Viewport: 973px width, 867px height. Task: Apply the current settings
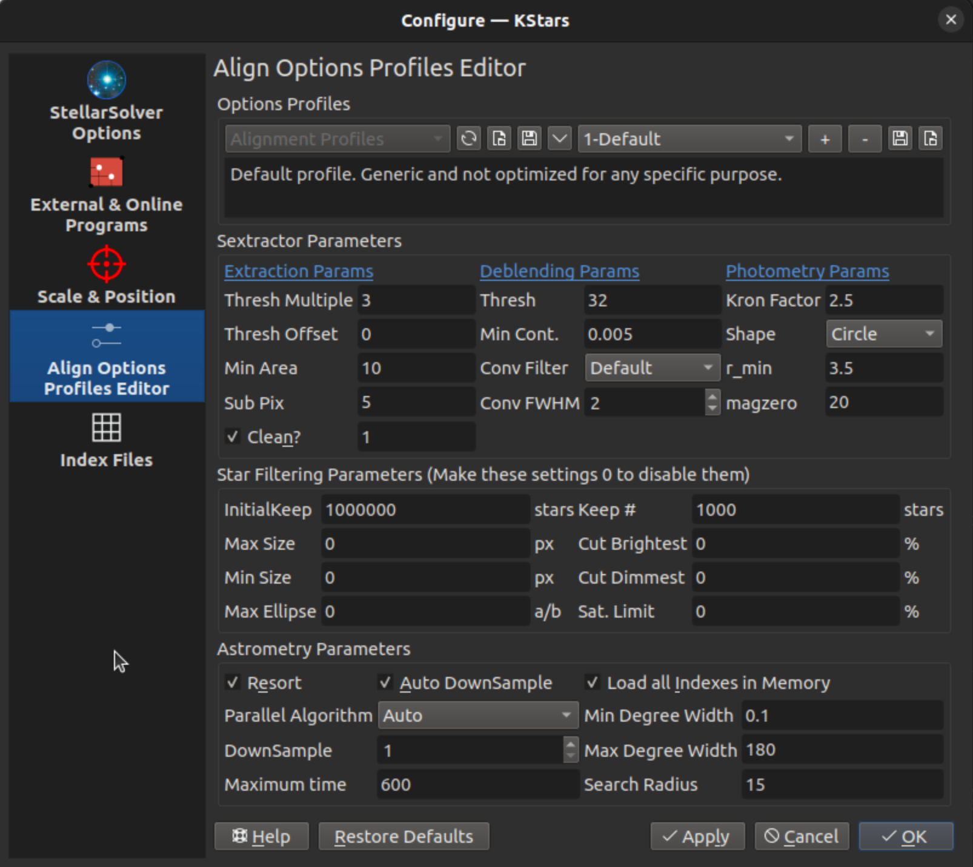(x=697, y=836)
